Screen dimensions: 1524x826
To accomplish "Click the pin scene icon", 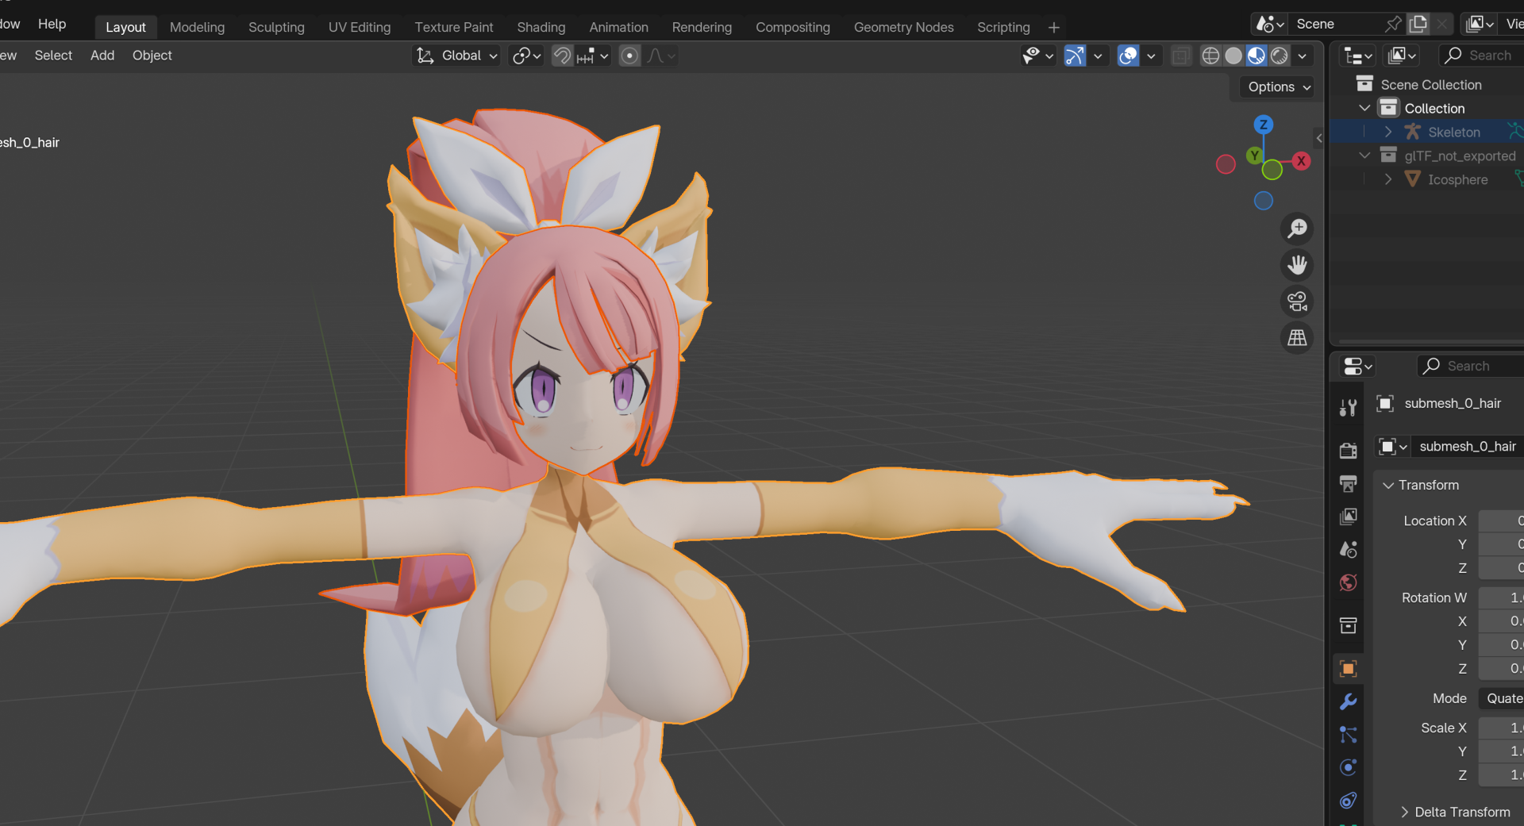I will pos(1393,24).
